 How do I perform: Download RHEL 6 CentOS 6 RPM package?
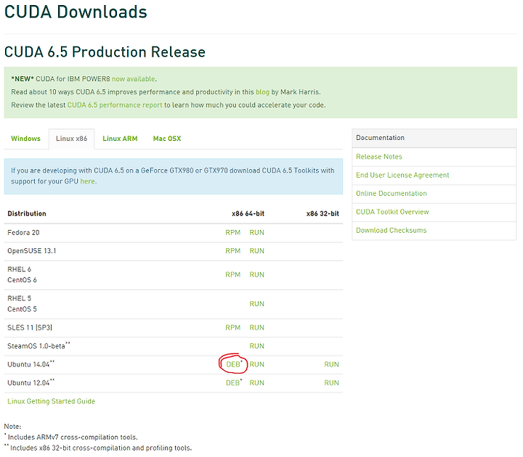point(233,274)
